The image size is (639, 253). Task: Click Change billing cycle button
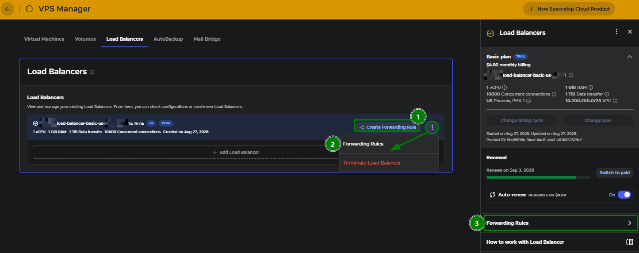(x=522, y=120)
